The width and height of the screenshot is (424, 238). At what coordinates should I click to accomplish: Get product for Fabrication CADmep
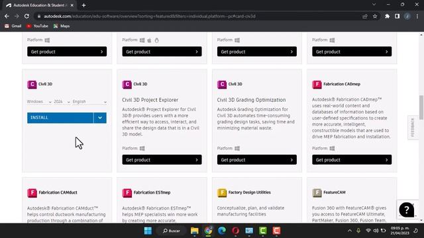point(352,160)
